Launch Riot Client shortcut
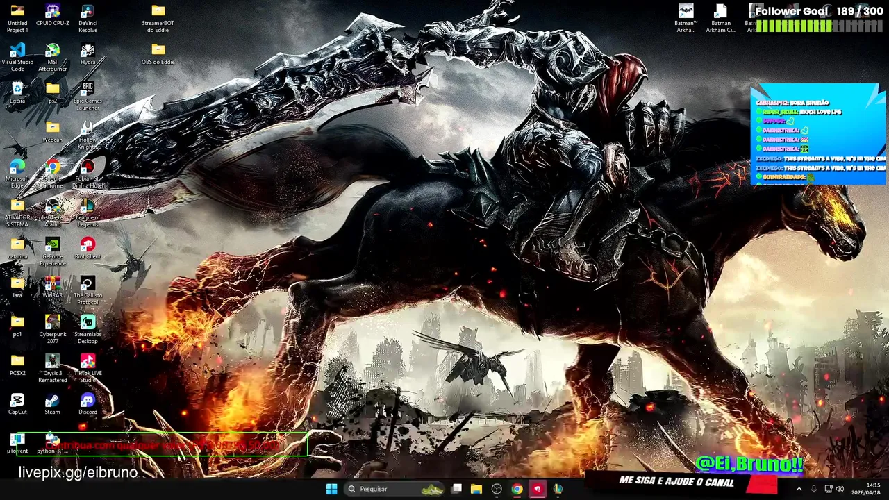 pos(88,249)
